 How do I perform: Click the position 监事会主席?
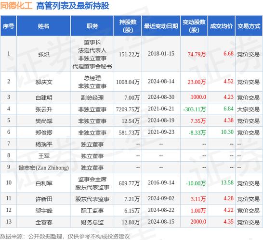click(x=92, y=180)
